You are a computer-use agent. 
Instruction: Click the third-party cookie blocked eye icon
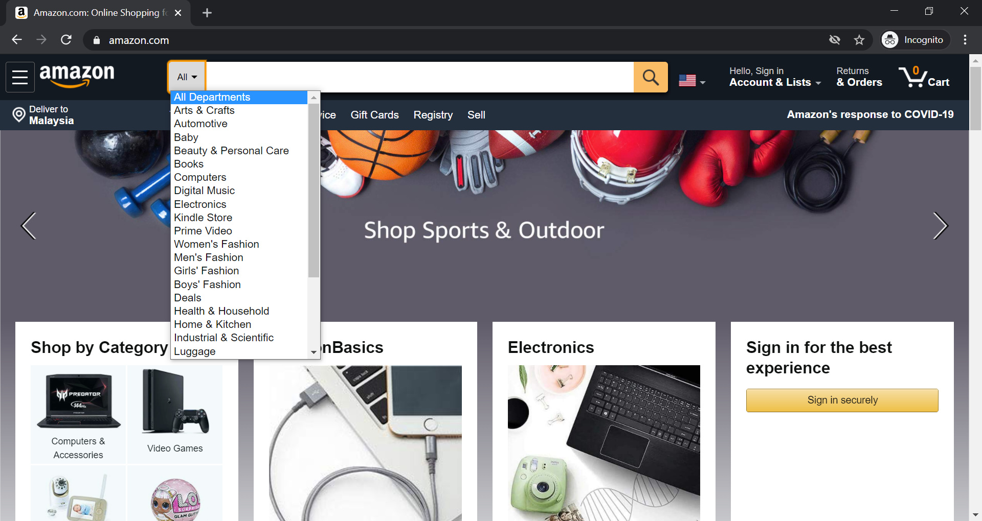[835, 40]
